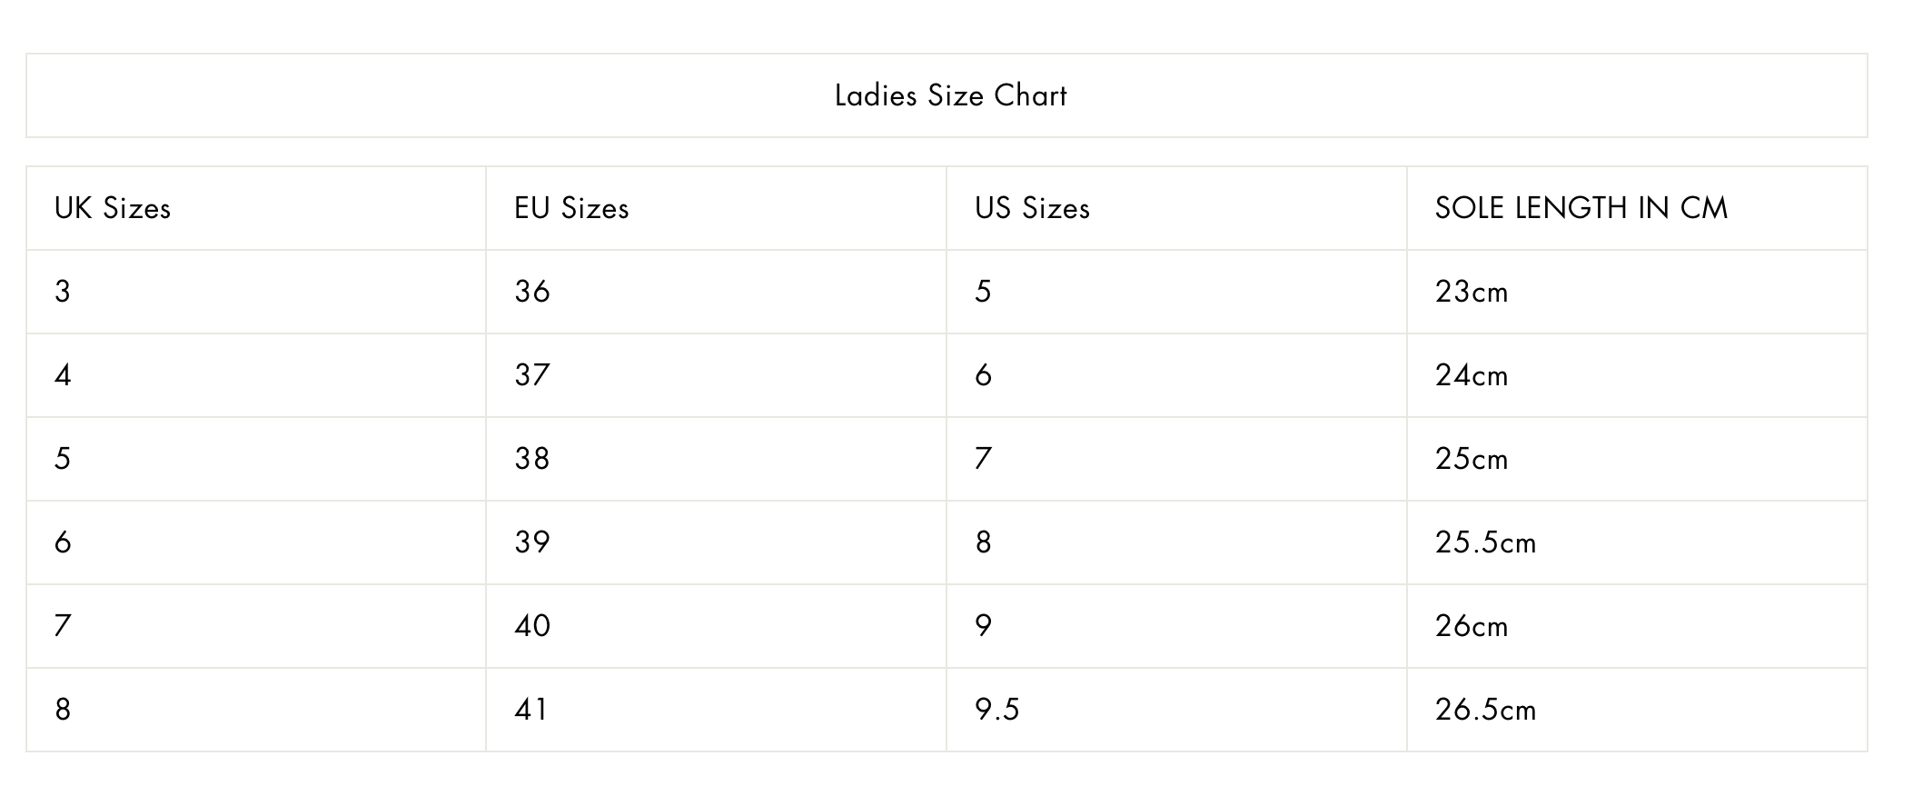The image size is (1913, 796).
Task: Select the EU size 39 cell
Action: (532, 542)
